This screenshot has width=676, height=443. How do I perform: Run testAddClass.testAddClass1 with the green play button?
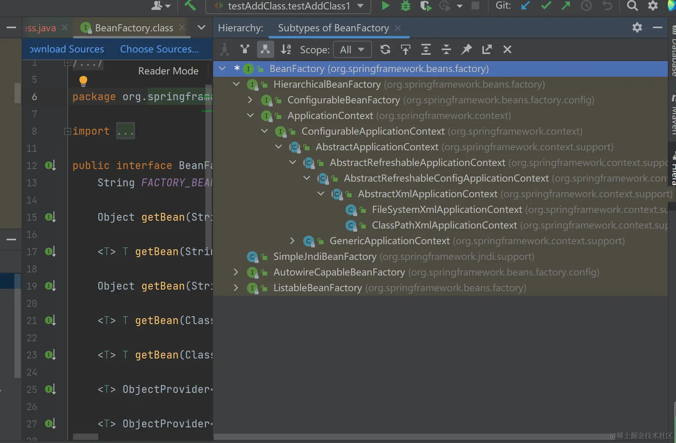385,5
